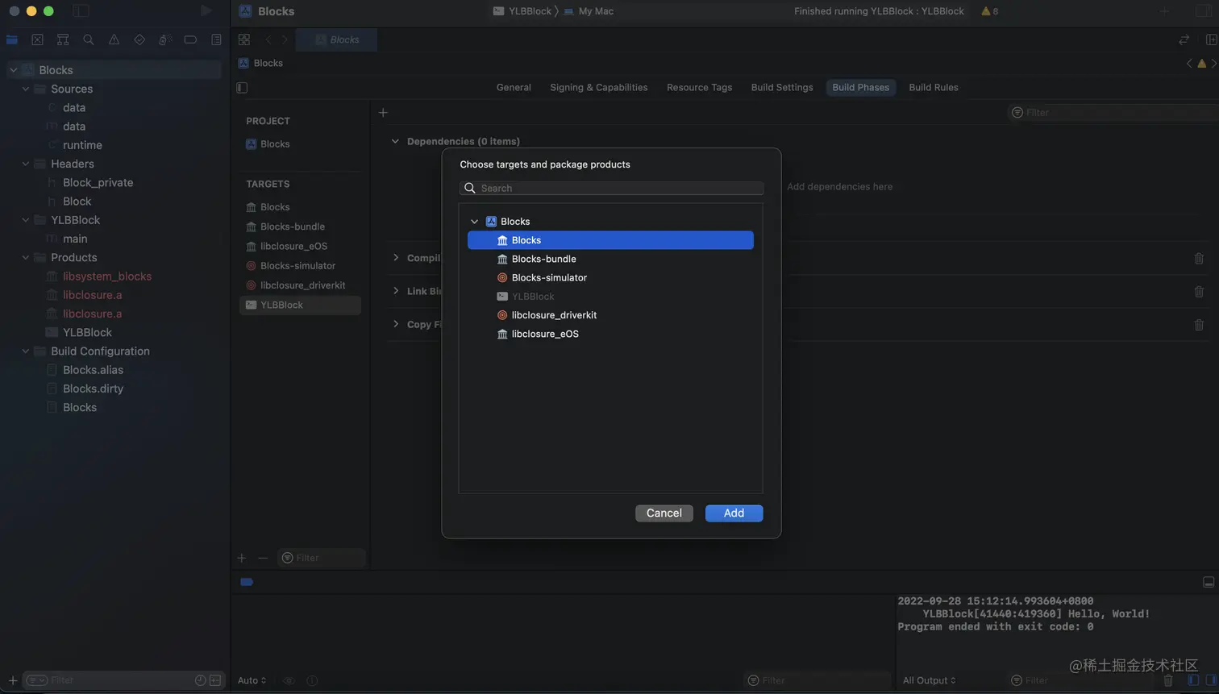1219x694 pixels.
Task: Click the build phases Filter field
Action: coord(1113,113)
